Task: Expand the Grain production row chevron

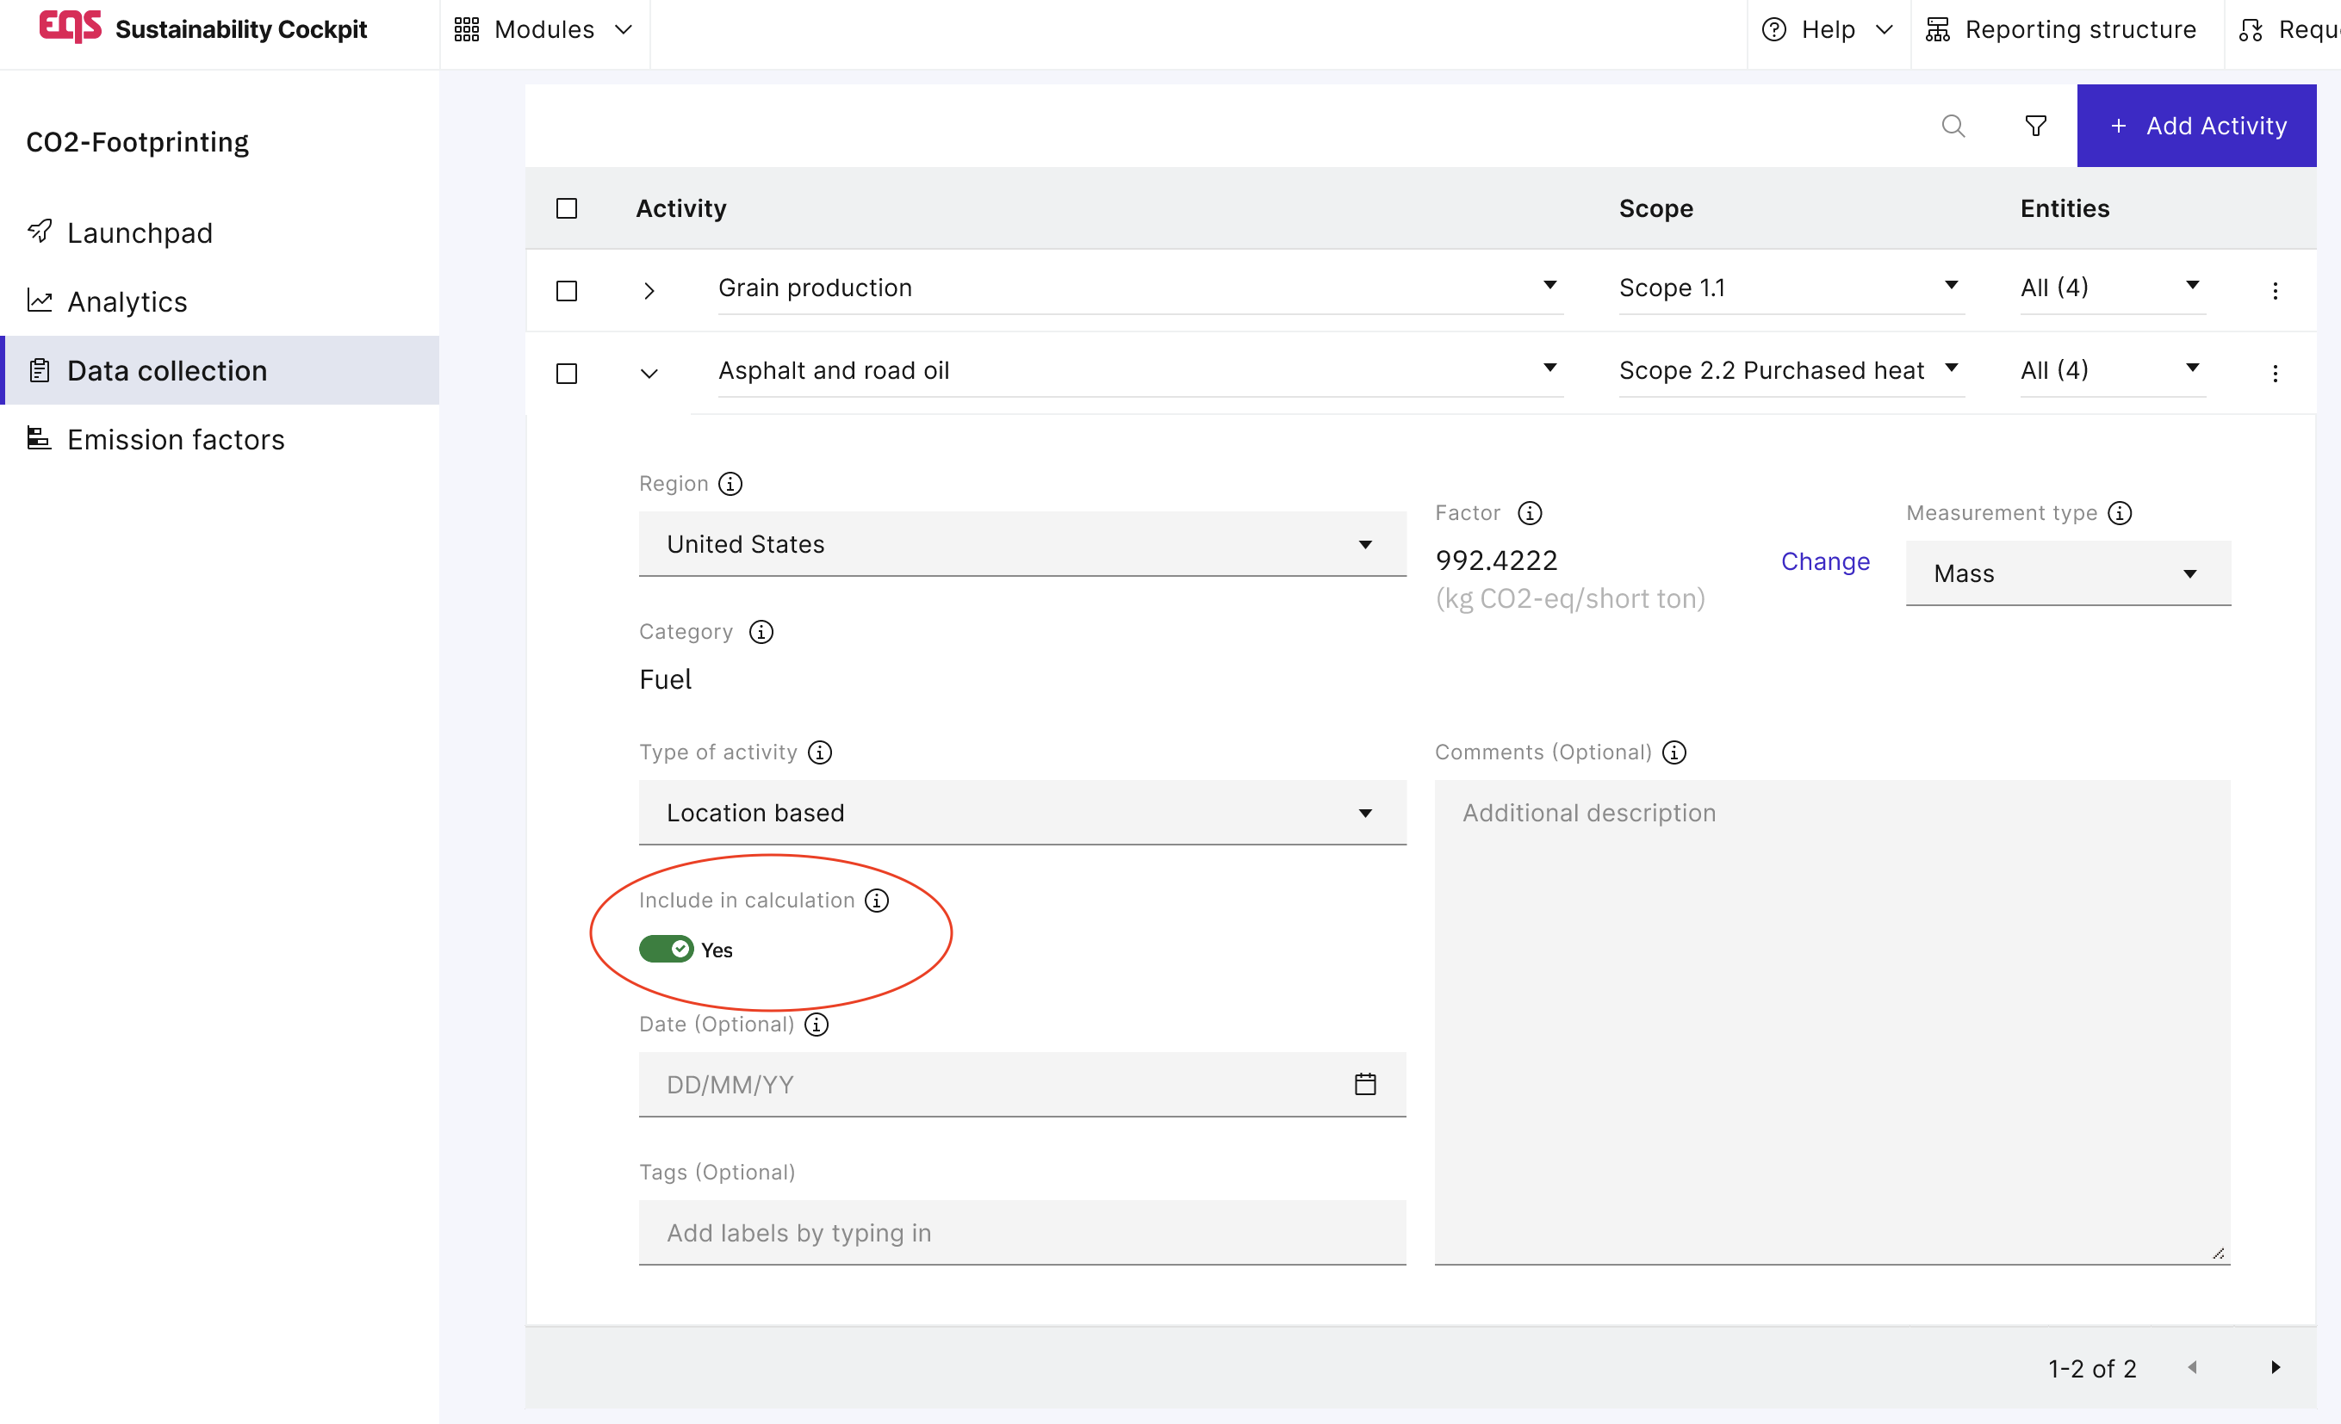Action: click(649, 290)
